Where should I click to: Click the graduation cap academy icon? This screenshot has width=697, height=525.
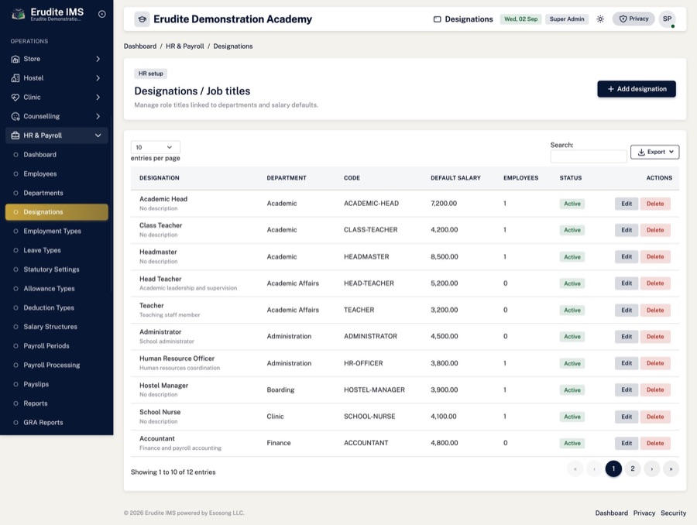pyautogui.click(x=142, y=19)
